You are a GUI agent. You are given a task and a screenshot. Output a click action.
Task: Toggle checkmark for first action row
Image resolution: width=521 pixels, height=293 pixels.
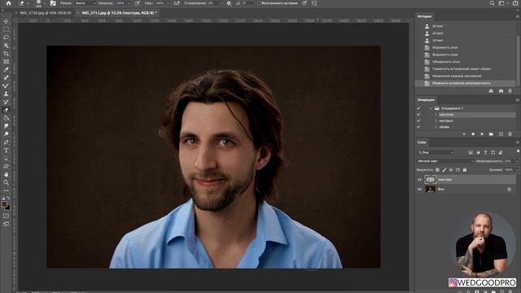point(418,115)
